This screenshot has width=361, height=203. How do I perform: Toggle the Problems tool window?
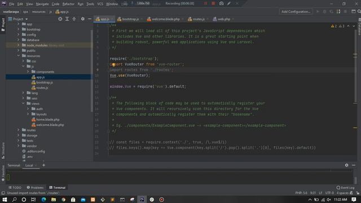(x=35, y=188)
